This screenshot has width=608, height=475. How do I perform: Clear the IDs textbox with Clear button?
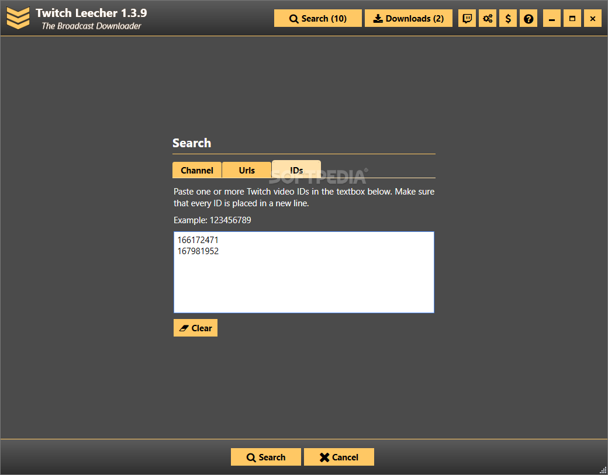[195, 328]
